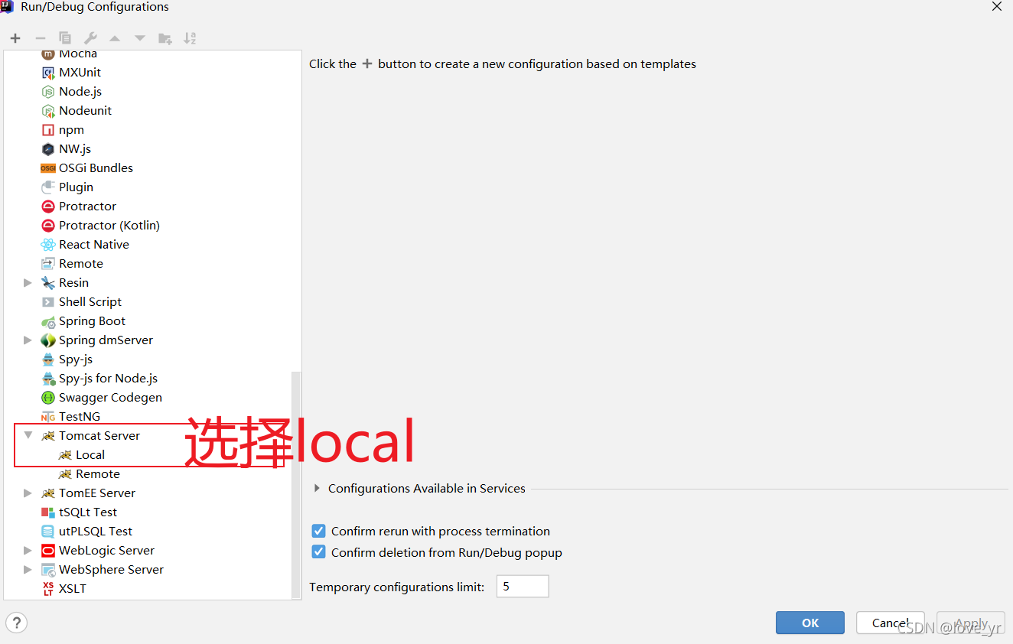Expand Configurations Available in Services section
Image resolution: width=1013 pixels, height=644 pixels.
tap(318, 488)
